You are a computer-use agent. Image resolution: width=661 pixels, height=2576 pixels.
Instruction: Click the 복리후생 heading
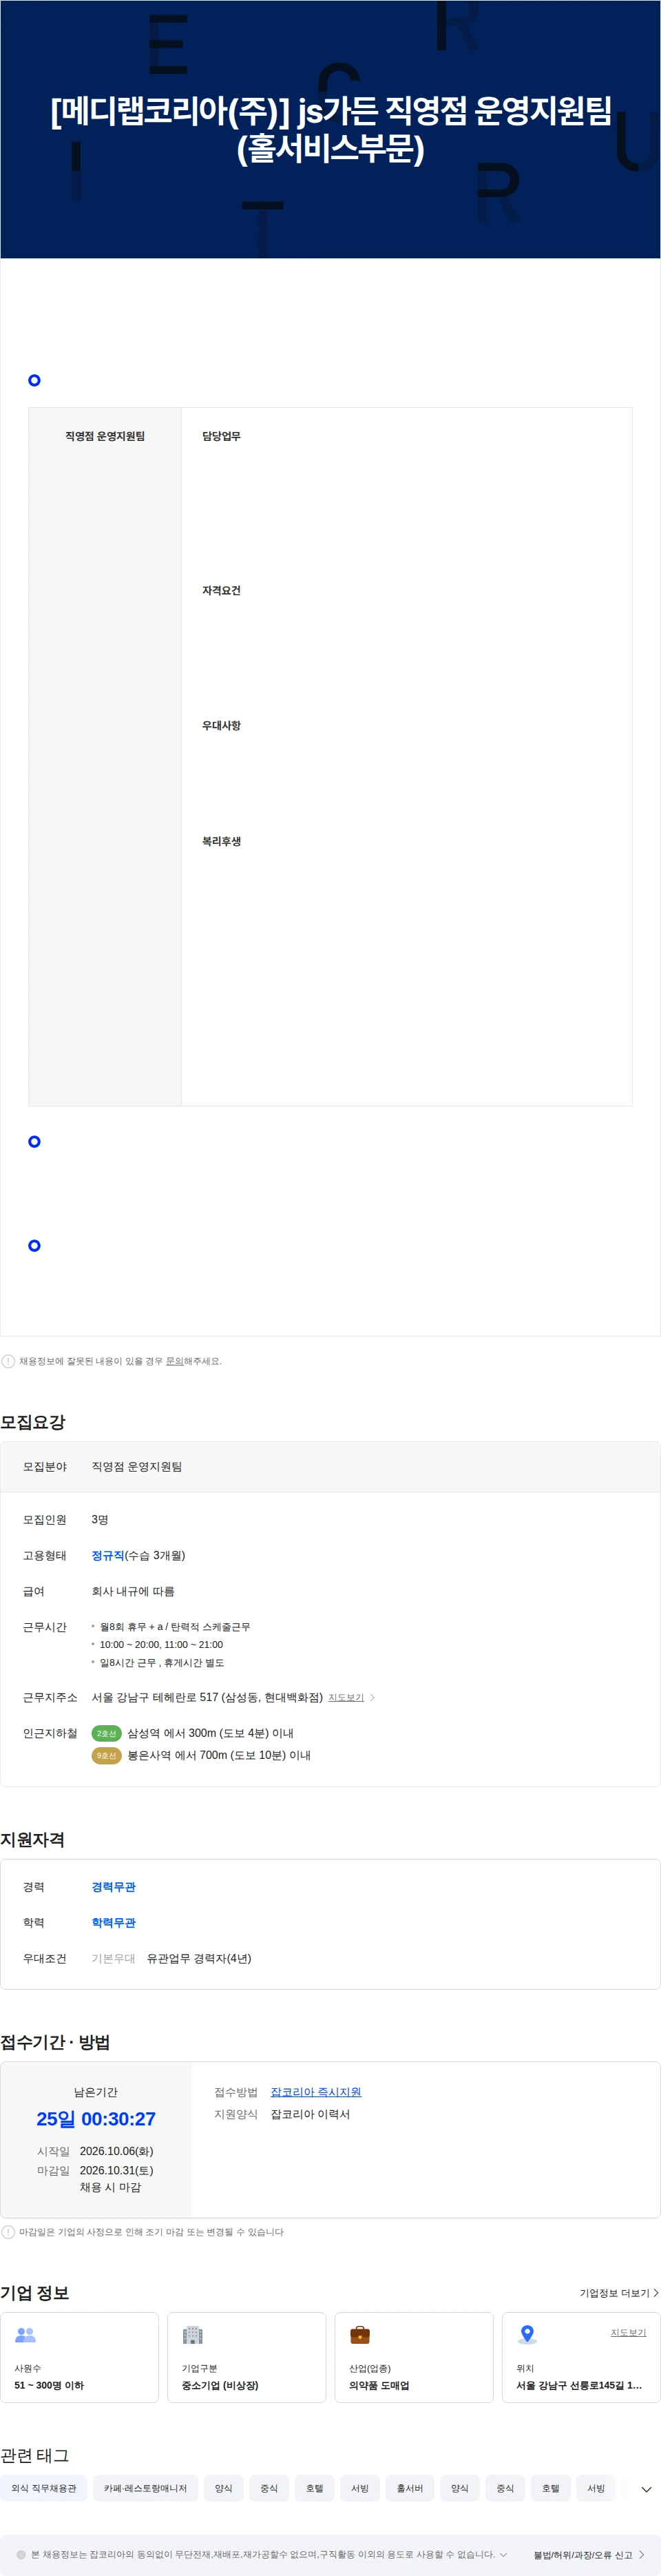(x=221, y=841)
